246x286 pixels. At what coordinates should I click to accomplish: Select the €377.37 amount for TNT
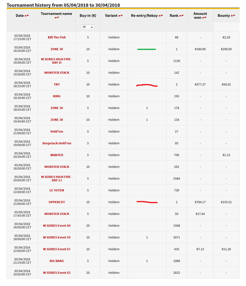tap(200, 85)
